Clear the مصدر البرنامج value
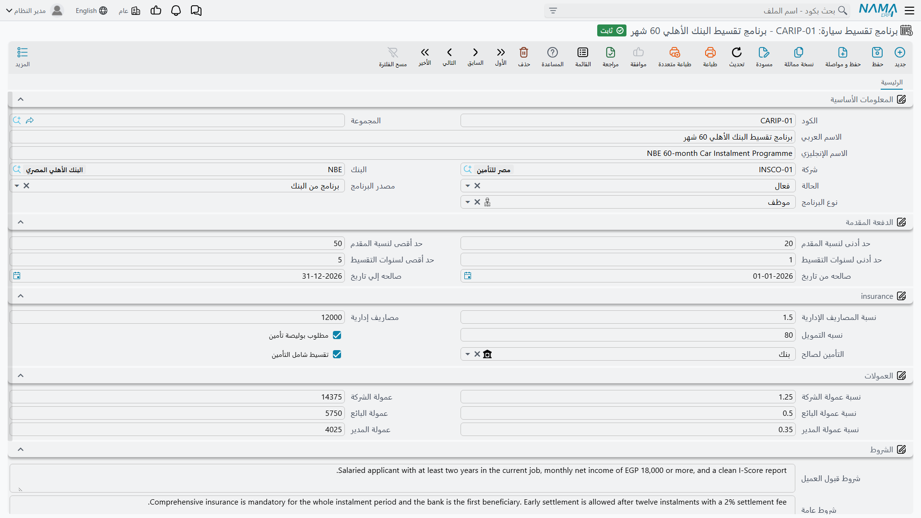921x518 pixels. pos(26,186)
